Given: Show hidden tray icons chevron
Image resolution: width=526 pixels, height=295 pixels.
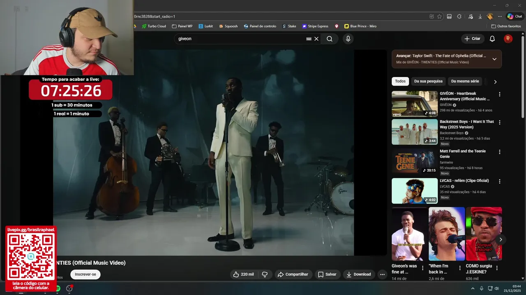Looking at the screenshot, I should pos(473,288).
